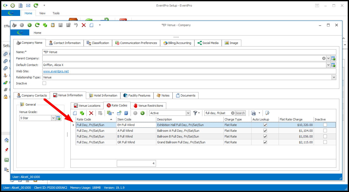Check Inactive for A Full Wknd row
Viewport: 349px width, 192px height.
325,131
